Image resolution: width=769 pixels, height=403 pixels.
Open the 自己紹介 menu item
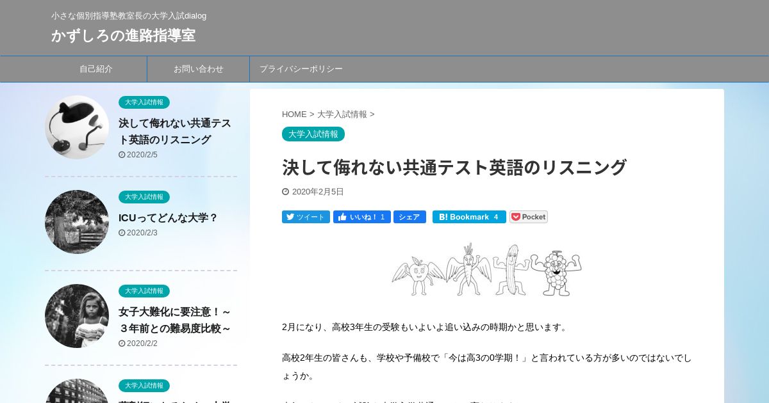96,69
